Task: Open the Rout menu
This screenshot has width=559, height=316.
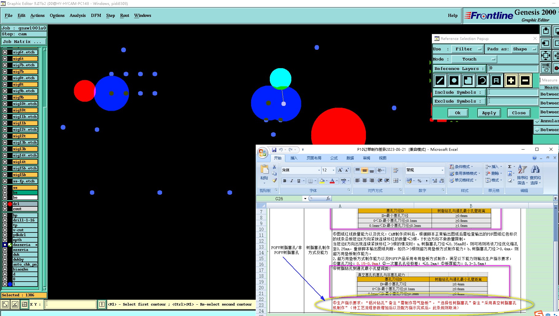Action: coord(125,15)
